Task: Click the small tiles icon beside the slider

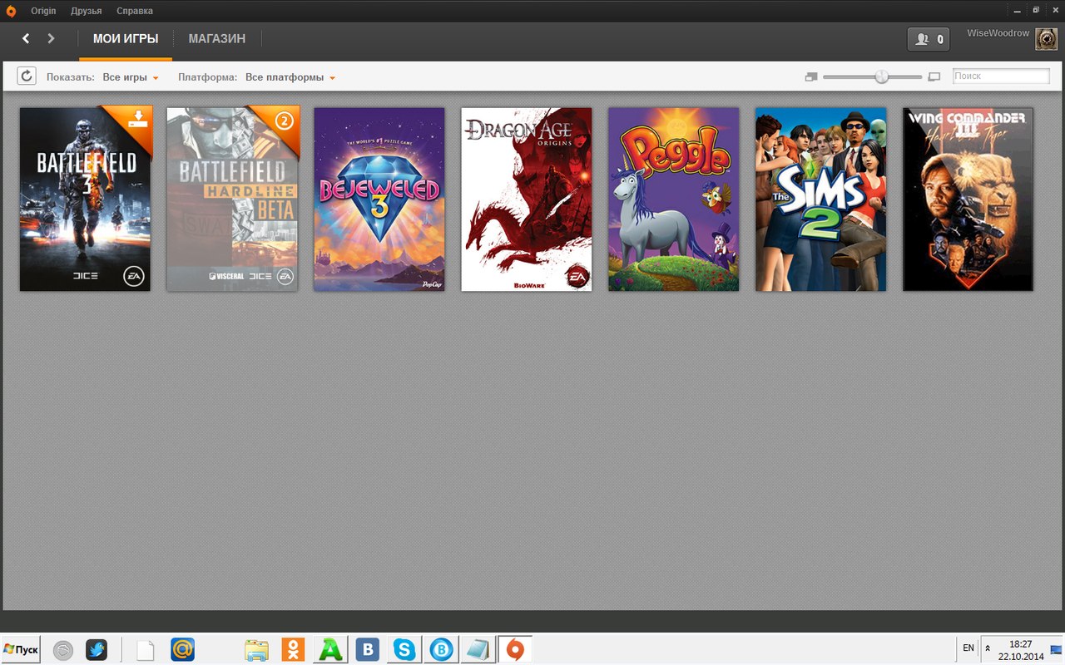Action: pos(811,76)
